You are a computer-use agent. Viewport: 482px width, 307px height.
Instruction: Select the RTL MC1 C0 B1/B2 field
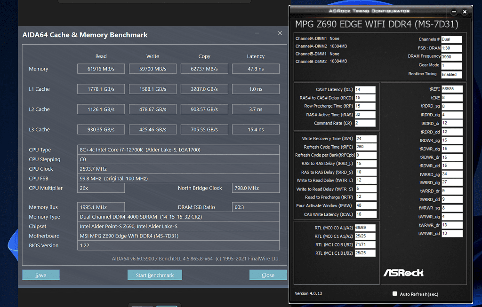coord(365,244)
